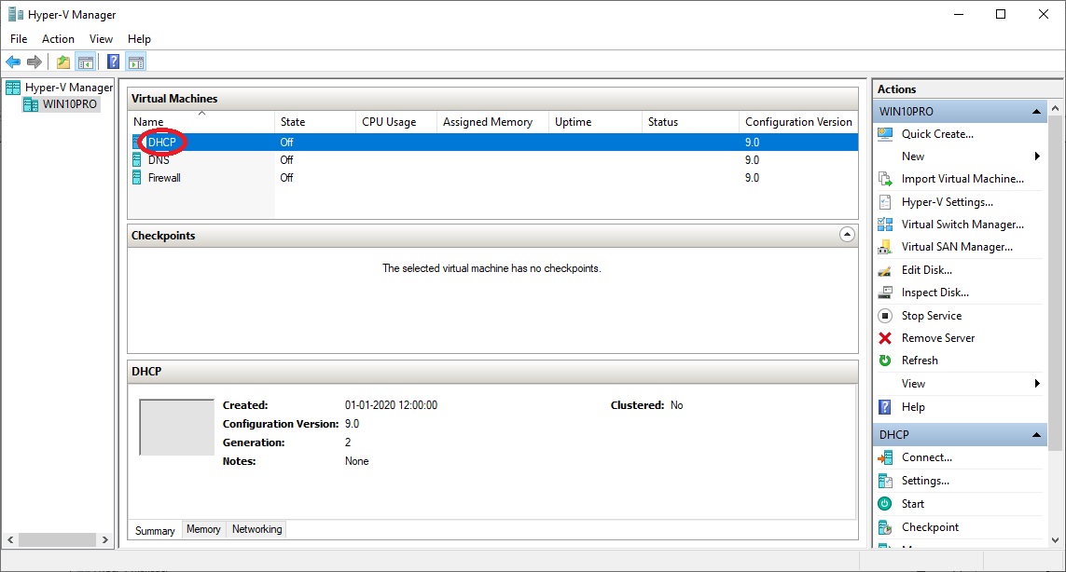Click the Hyper-V Settings icon
This screenshot has height=572, width=1066.
point(885,202)
